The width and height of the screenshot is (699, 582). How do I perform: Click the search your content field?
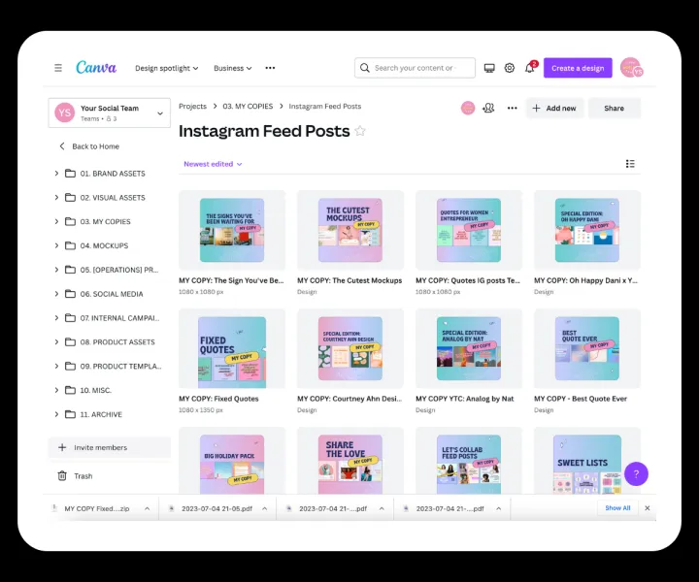click(416, 68)
